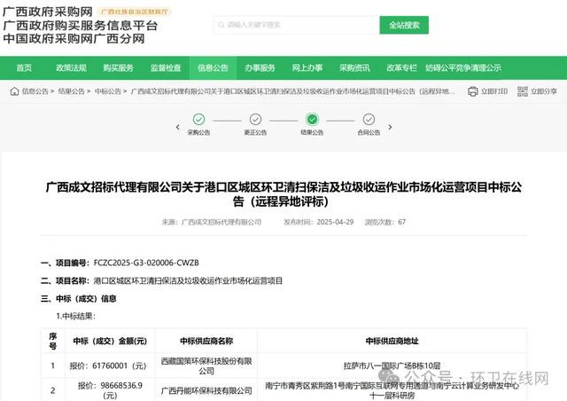Click the address 拉萨市八一国际广场B栋10层
567x401 pixels.
pos(392,366)
